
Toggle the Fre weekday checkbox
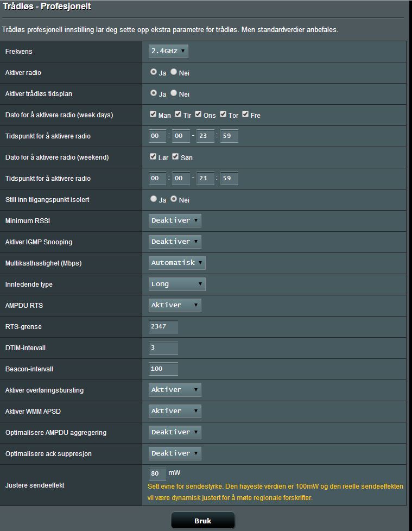click(x=245, y=114)
